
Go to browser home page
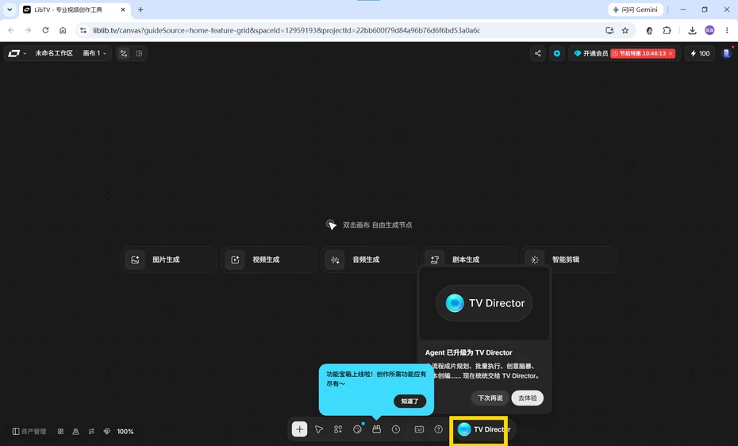pos(63,30)
